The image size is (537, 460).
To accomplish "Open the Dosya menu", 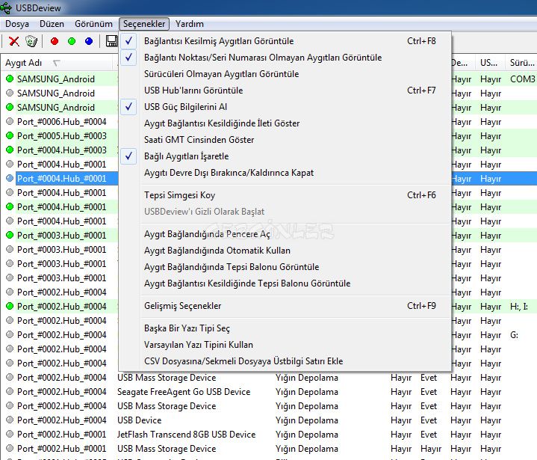I will pyautogui.click(x=17, y=24).
